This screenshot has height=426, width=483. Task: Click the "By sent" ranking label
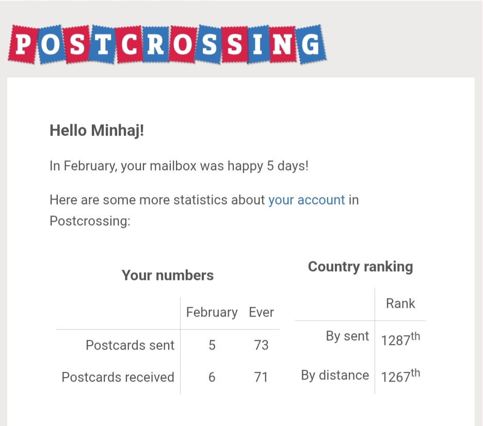[347, 336]
